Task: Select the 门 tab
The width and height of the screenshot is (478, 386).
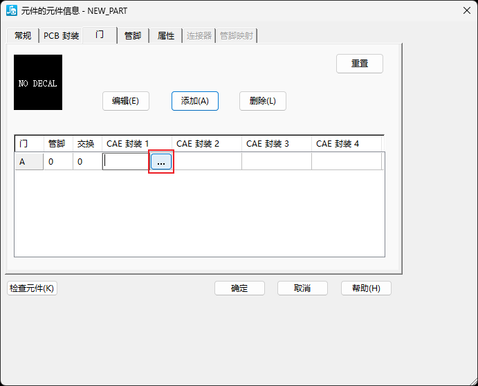Action: (x=100, y=35)
